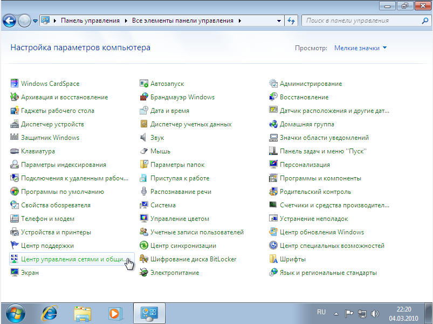Click the Электропитание icon

[144, 272]
